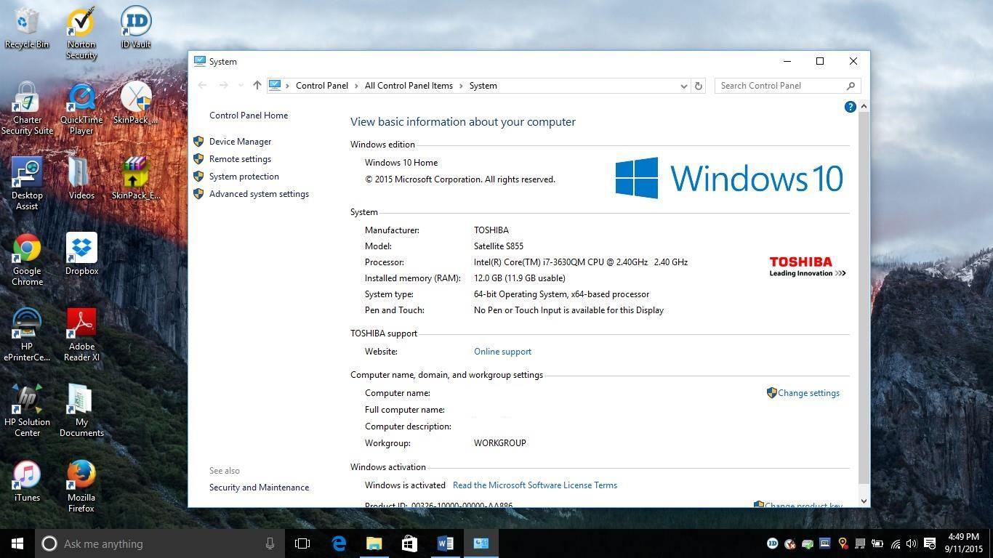This screenshot has height=558, width=993.
Task: Open Microsoft Edge from the taskbar
Action: point(339,543)
